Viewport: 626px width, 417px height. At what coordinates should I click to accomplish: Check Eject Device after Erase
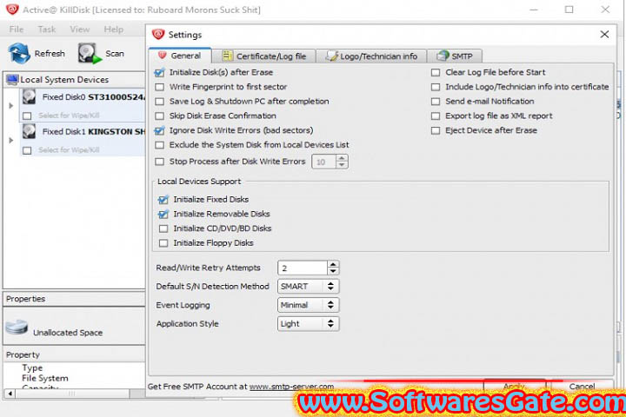point(436,130)
